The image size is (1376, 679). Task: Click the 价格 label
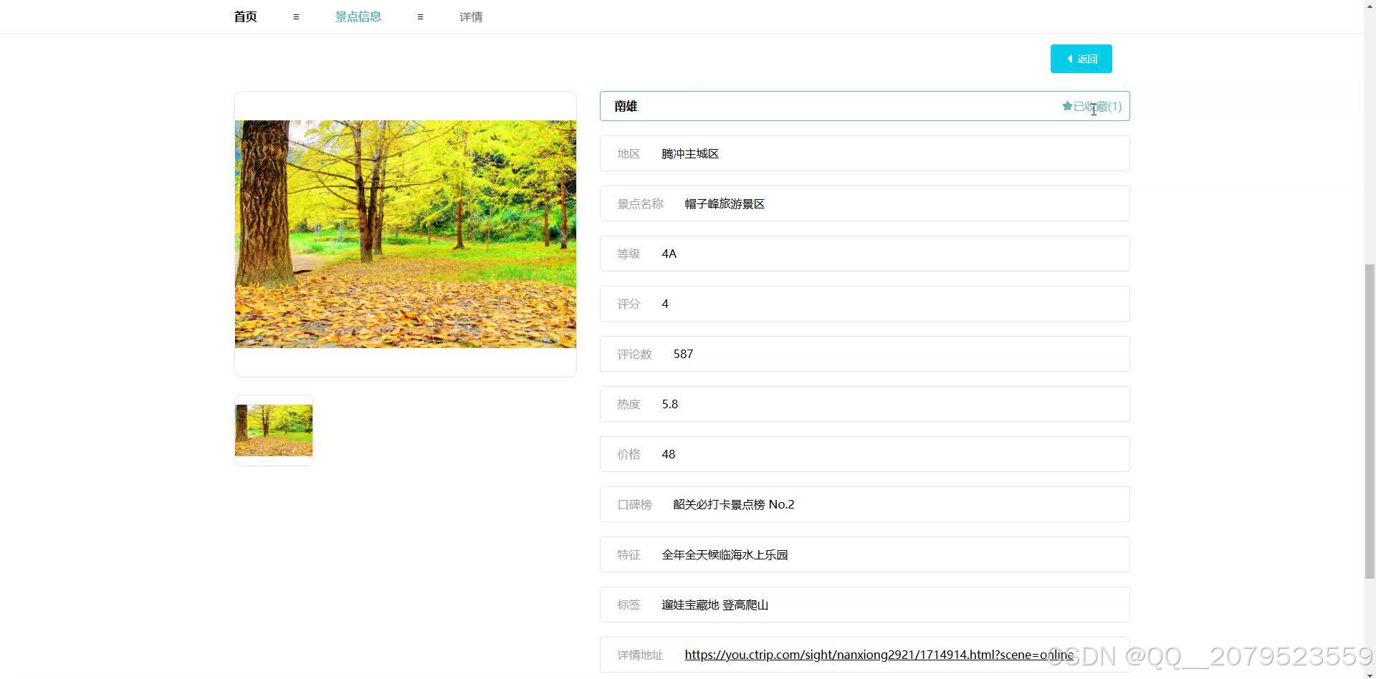629,454
